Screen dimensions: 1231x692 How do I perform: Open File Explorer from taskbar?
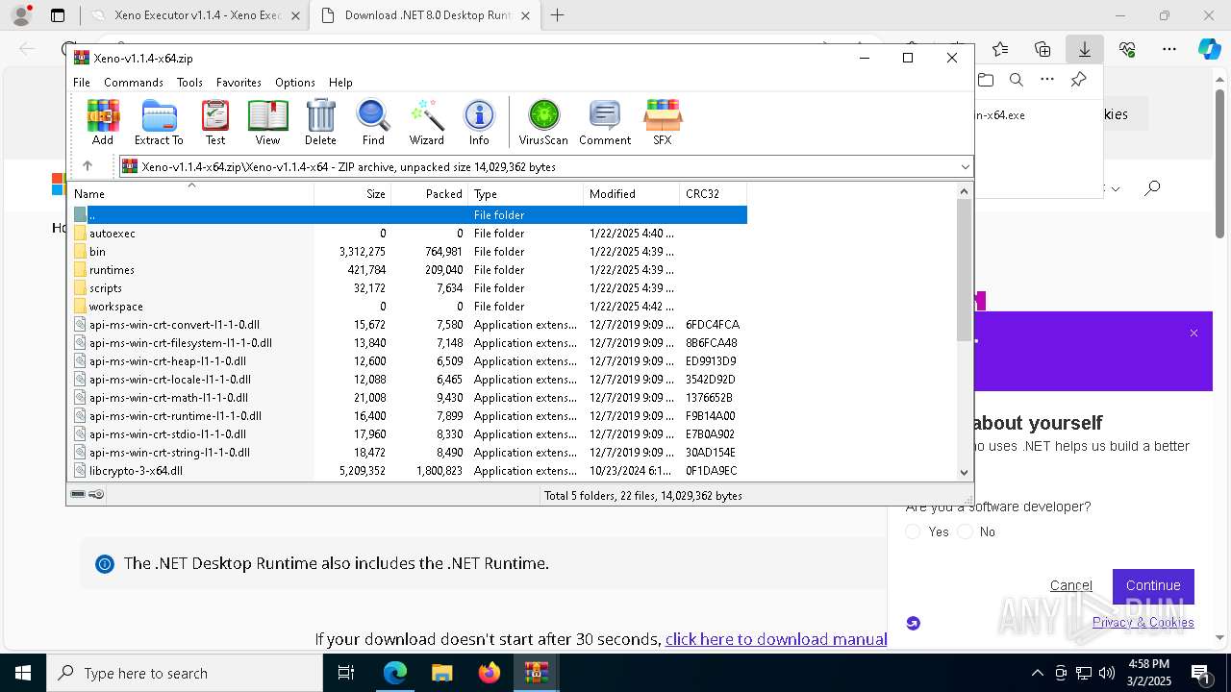pyautogui.click(x=441, y=673)
